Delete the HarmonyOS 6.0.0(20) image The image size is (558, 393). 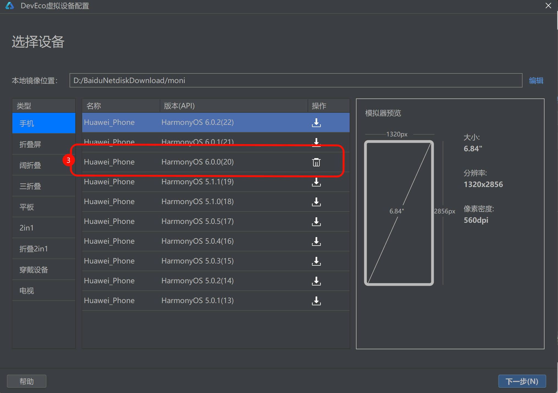point(316,162)
